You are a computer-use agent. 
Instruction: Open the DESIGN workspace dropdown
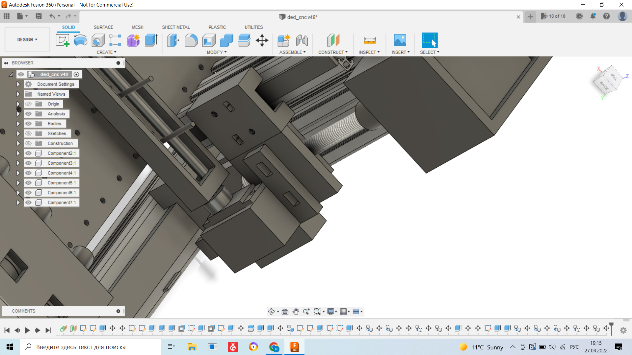point(27,39)
